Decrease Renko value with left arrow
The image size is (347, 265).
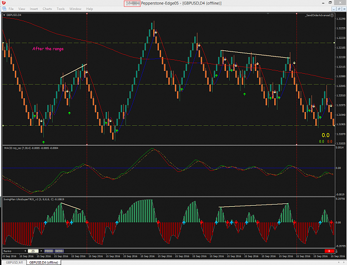[25, 251]
